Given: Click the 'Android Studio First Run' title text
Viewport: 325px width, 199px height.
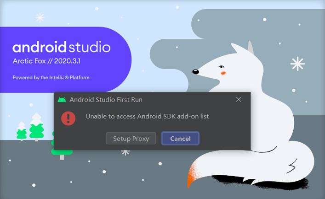Looking at the screenshot, I should [x=106, y=100].
